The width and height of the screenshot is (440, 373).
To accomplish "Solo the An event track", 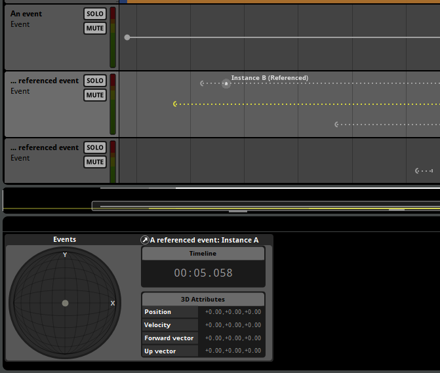I will (95, 14).
